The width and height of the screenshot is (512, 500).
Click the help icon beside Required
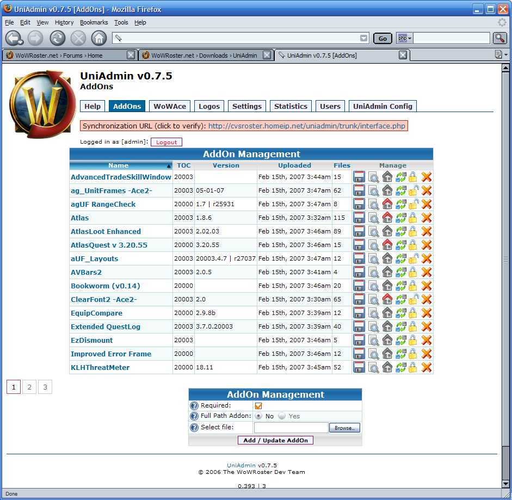coord(194,406)
